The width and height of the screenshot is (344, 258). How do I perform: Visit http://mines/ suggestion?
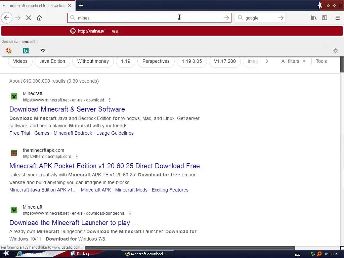click(172, 31)
